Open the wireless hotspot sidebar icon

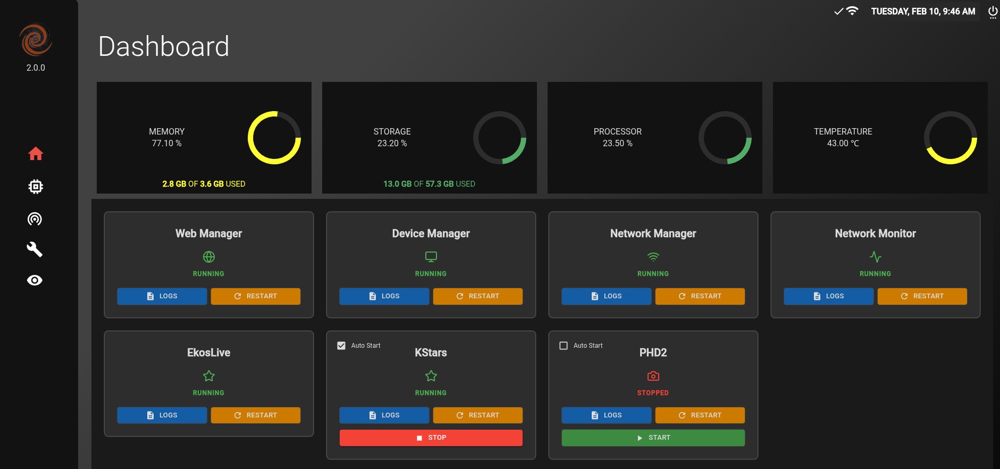coord(35,219)
